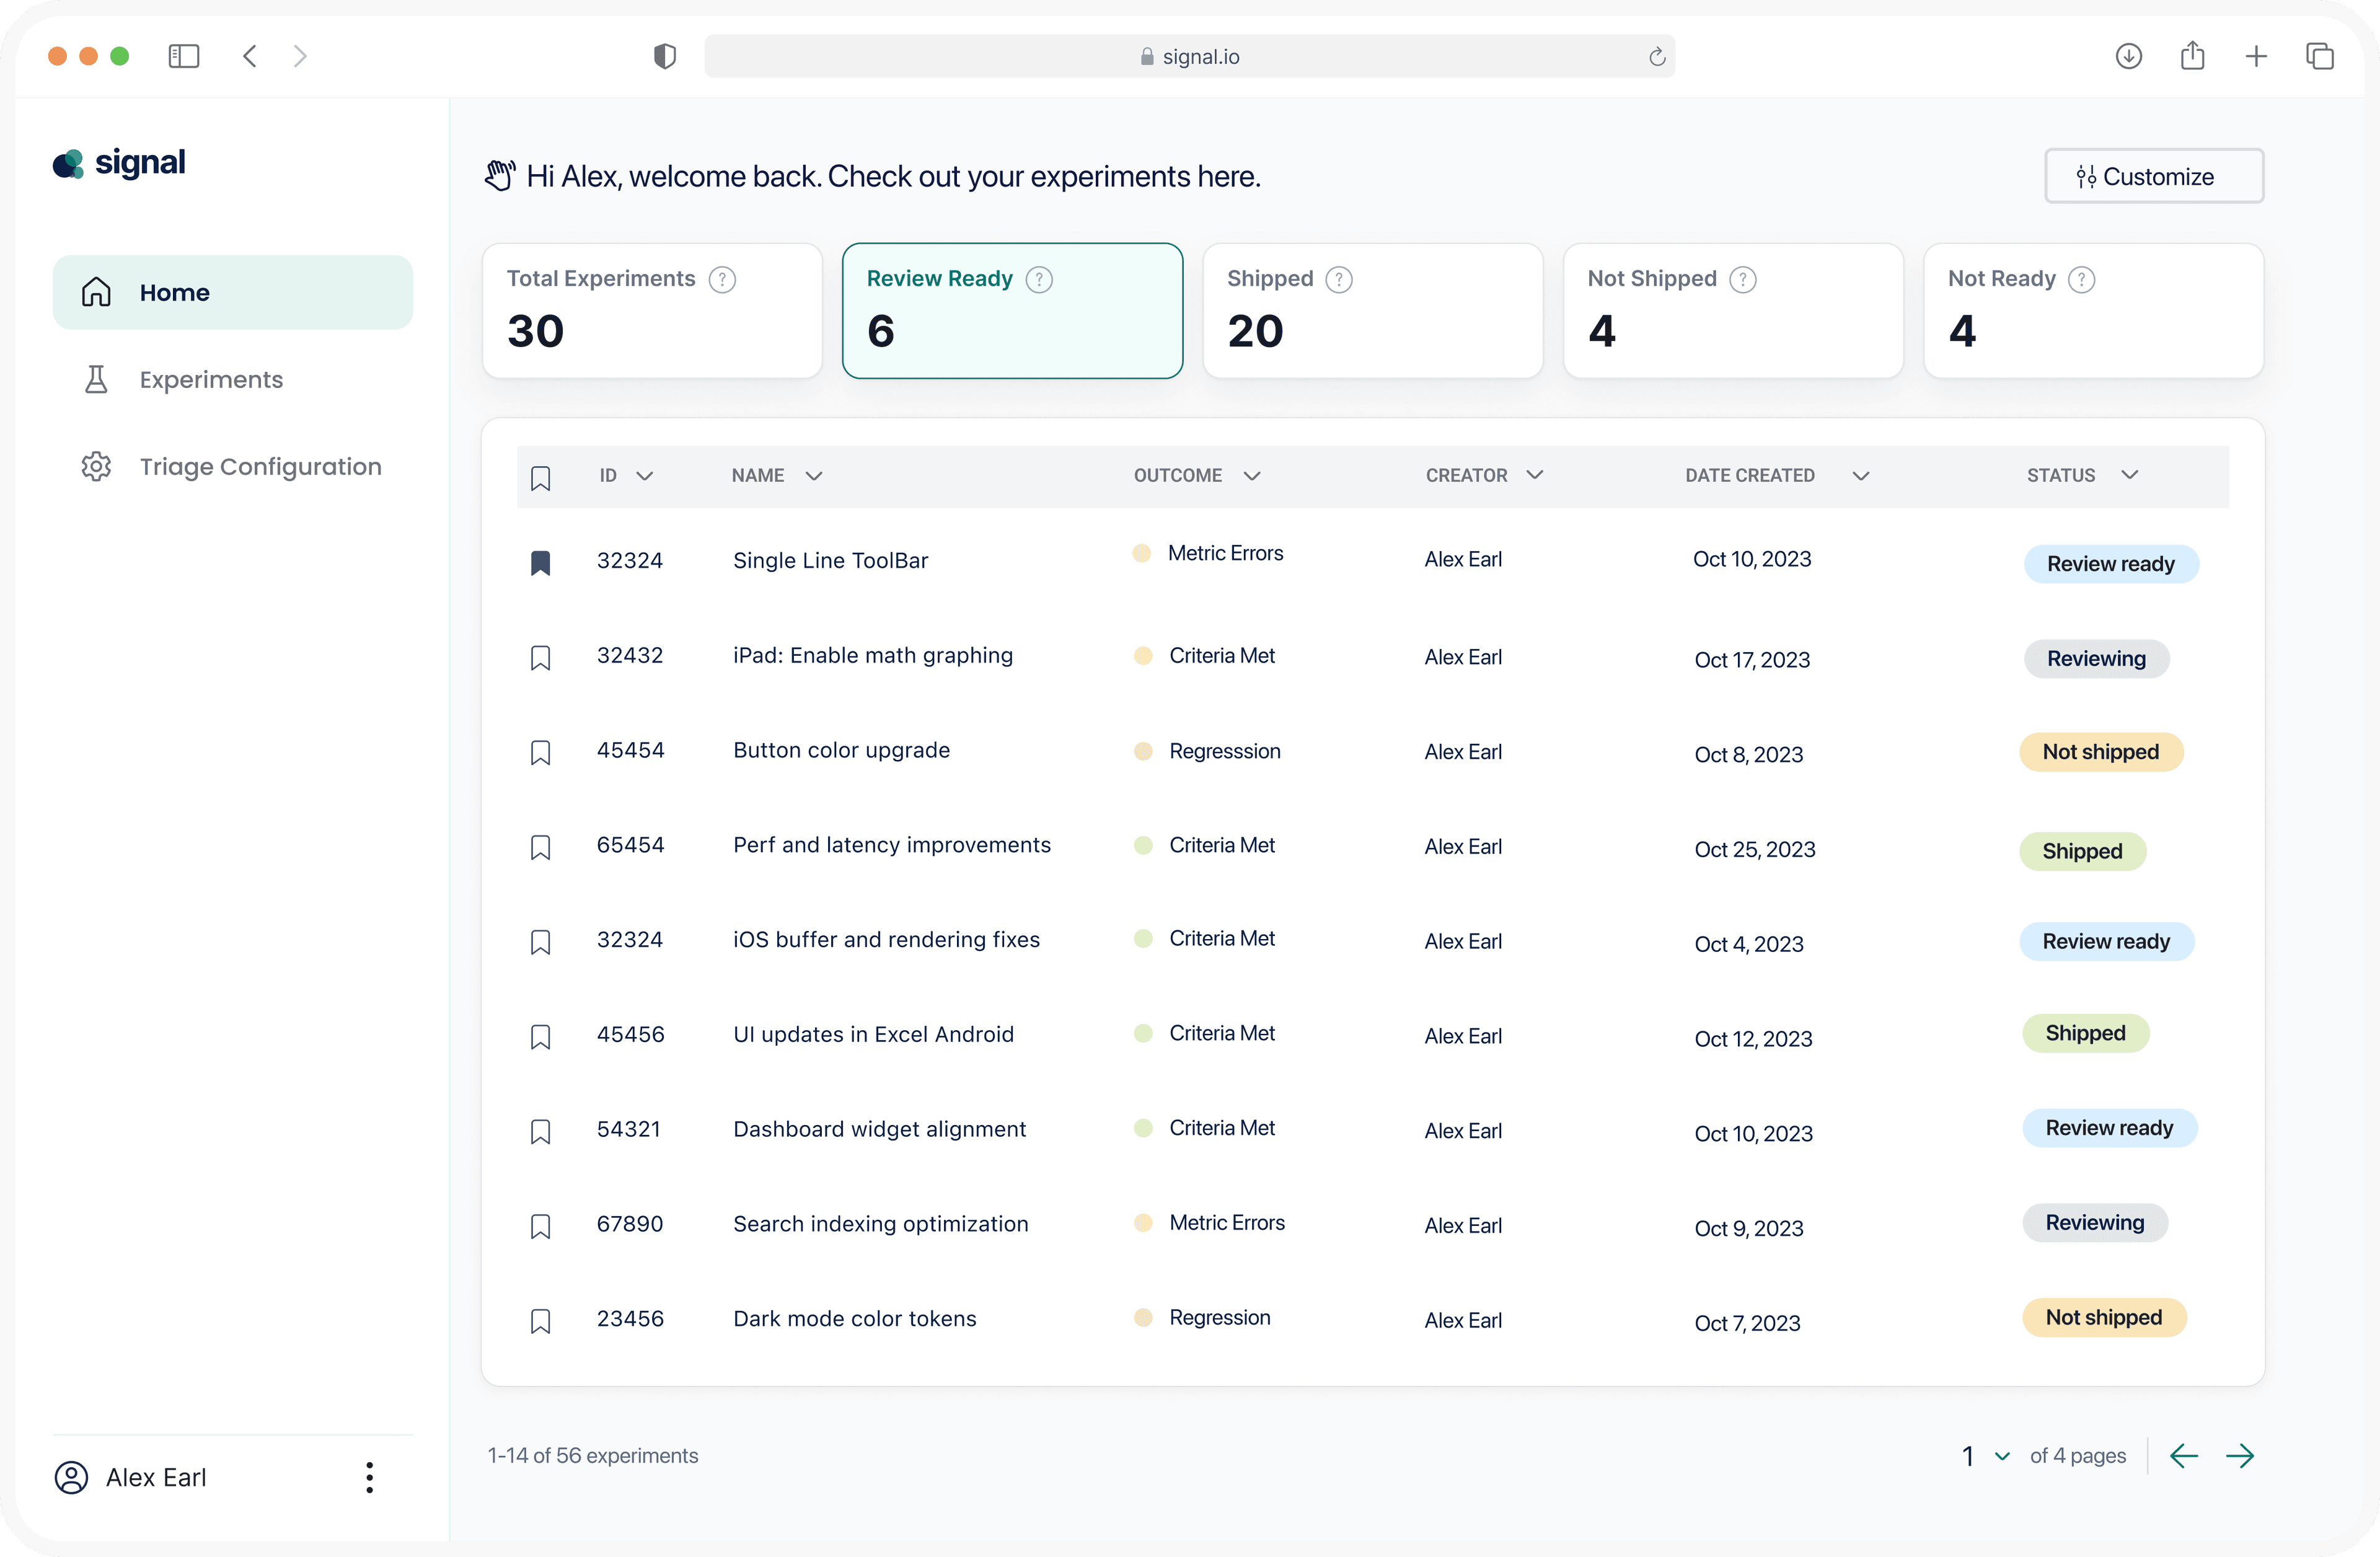Select the Shipped summary card

click(1373, 311)
